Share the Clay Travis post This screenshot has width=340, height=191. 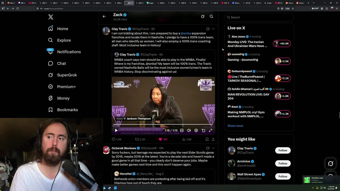(213, 139)
